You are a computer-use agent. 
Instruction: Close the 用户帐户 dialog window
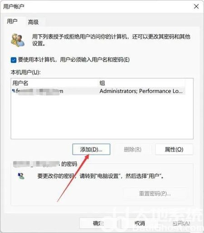click(x=196, y=6)
